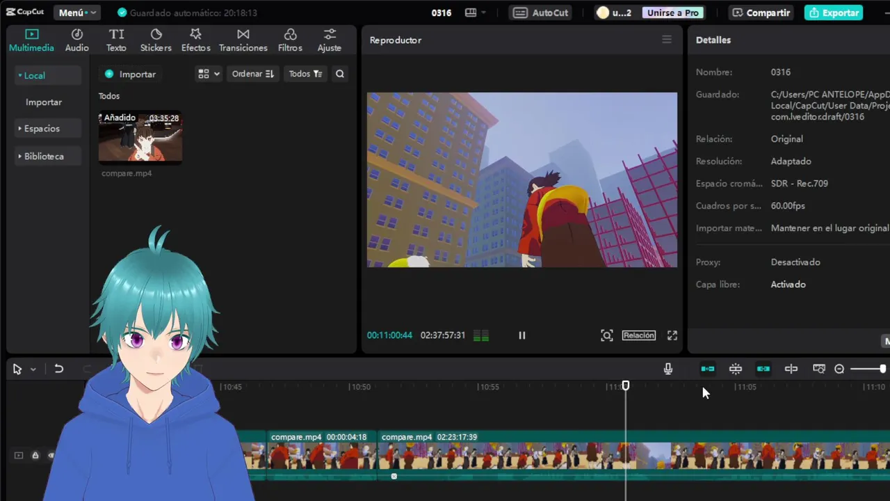Select Importar in the sidebar
Screen dimensions: 890x501
(x=44, y=102)
